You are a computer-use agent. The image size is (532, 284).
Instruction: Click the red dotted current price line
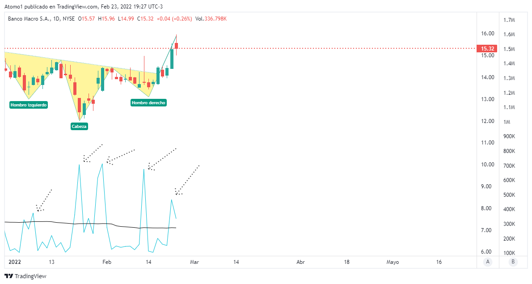(313, 48)
